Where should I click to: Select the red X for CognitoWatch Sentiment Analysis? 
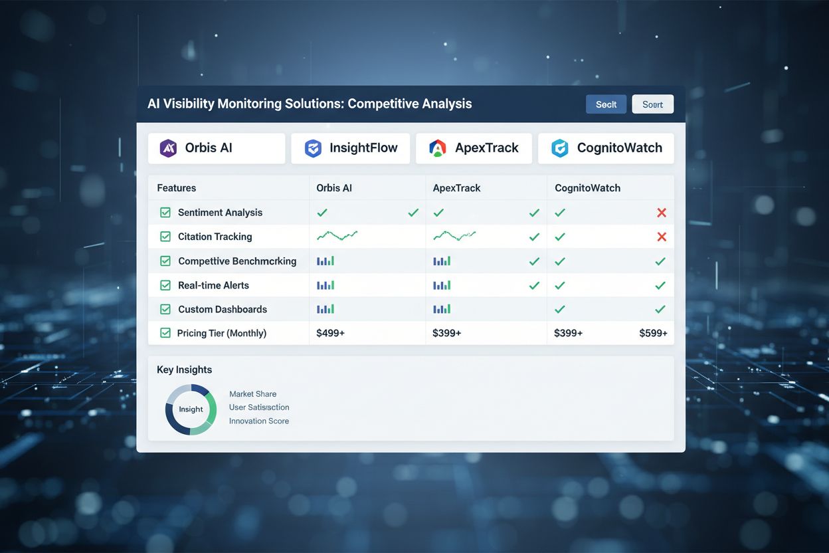pos(661,212)
